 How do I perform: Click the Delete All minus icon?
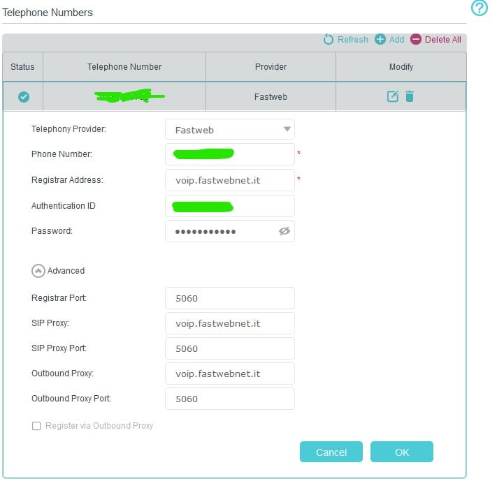416,40
